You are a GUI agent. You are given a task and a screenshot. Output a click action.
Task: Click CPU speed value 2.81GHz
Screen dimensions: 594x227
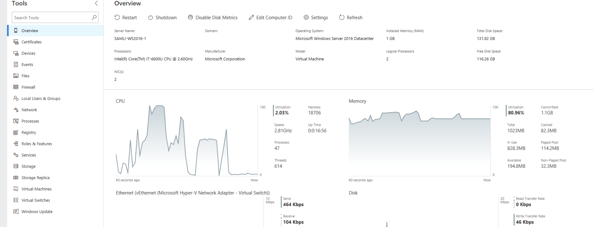[x=283, y=130]
